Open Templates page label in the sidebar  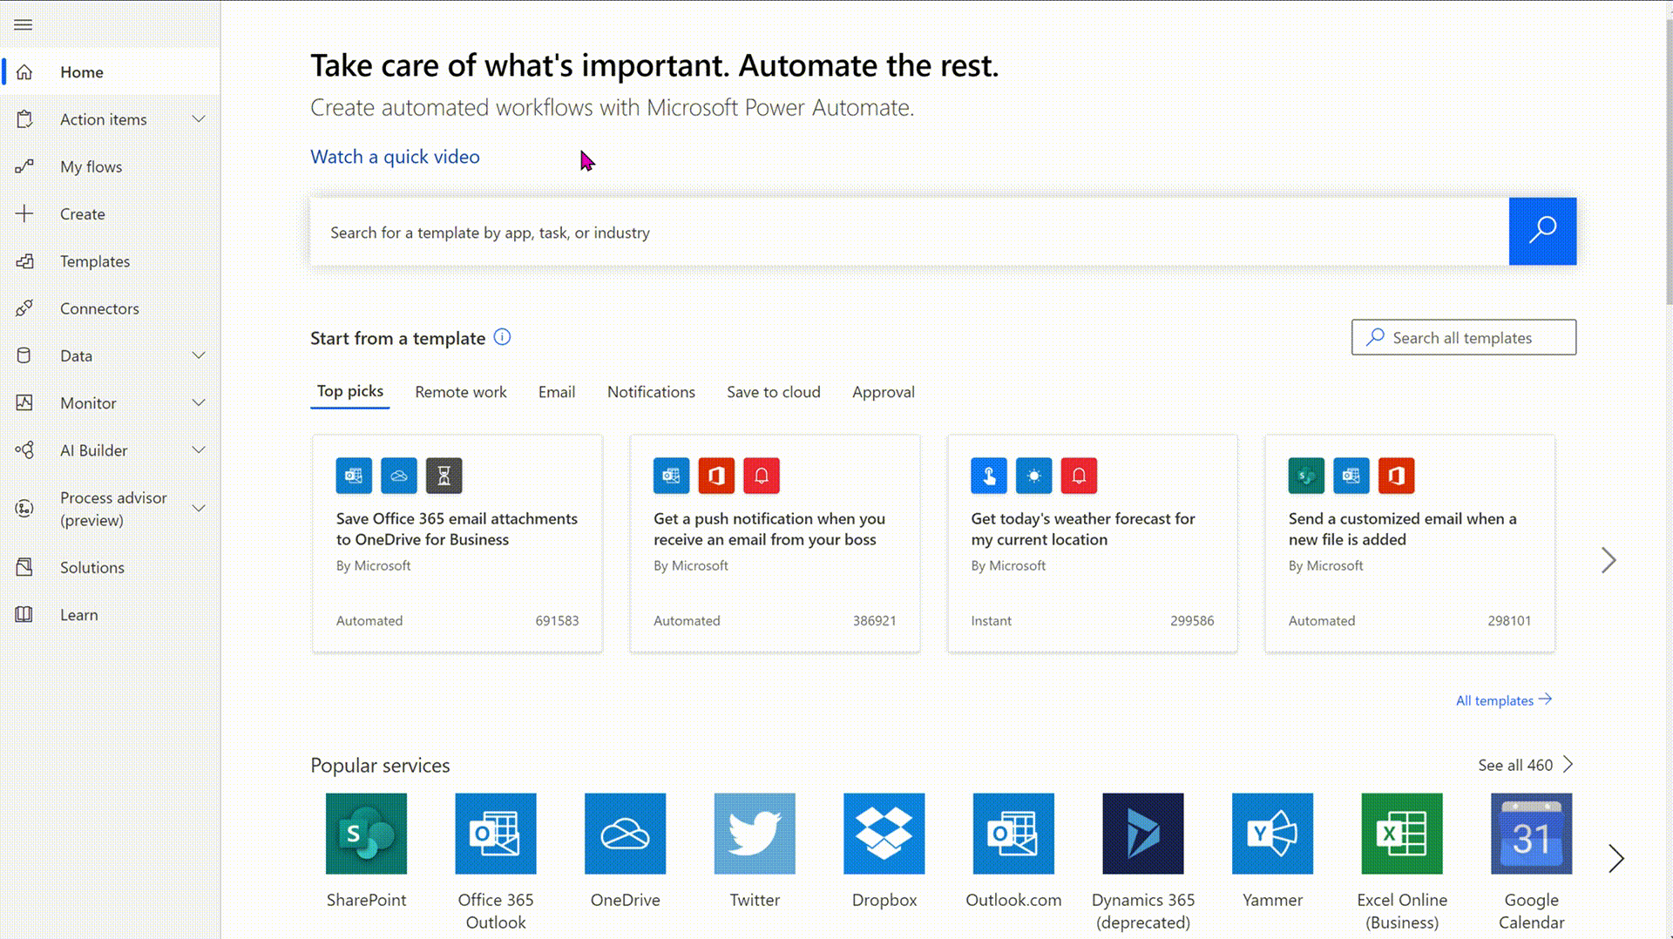tap(95, 261)
